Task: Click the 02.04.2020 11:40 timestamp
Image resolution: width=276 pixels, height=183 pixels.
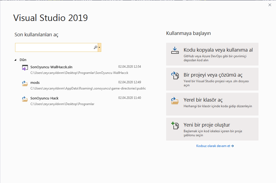Action: click(x=130, y=98)
